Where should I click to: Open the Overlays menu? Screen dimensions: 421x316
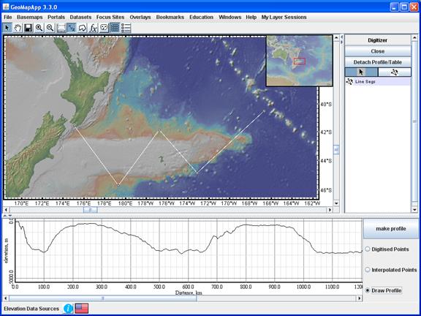pos(140,17)
